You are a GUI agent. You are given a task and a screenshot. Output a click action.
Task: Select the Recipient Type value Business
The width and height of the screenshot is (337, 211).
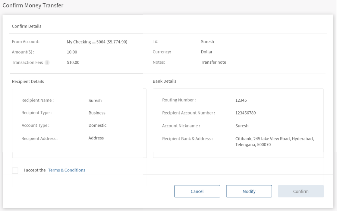click(x=97, y=113)
